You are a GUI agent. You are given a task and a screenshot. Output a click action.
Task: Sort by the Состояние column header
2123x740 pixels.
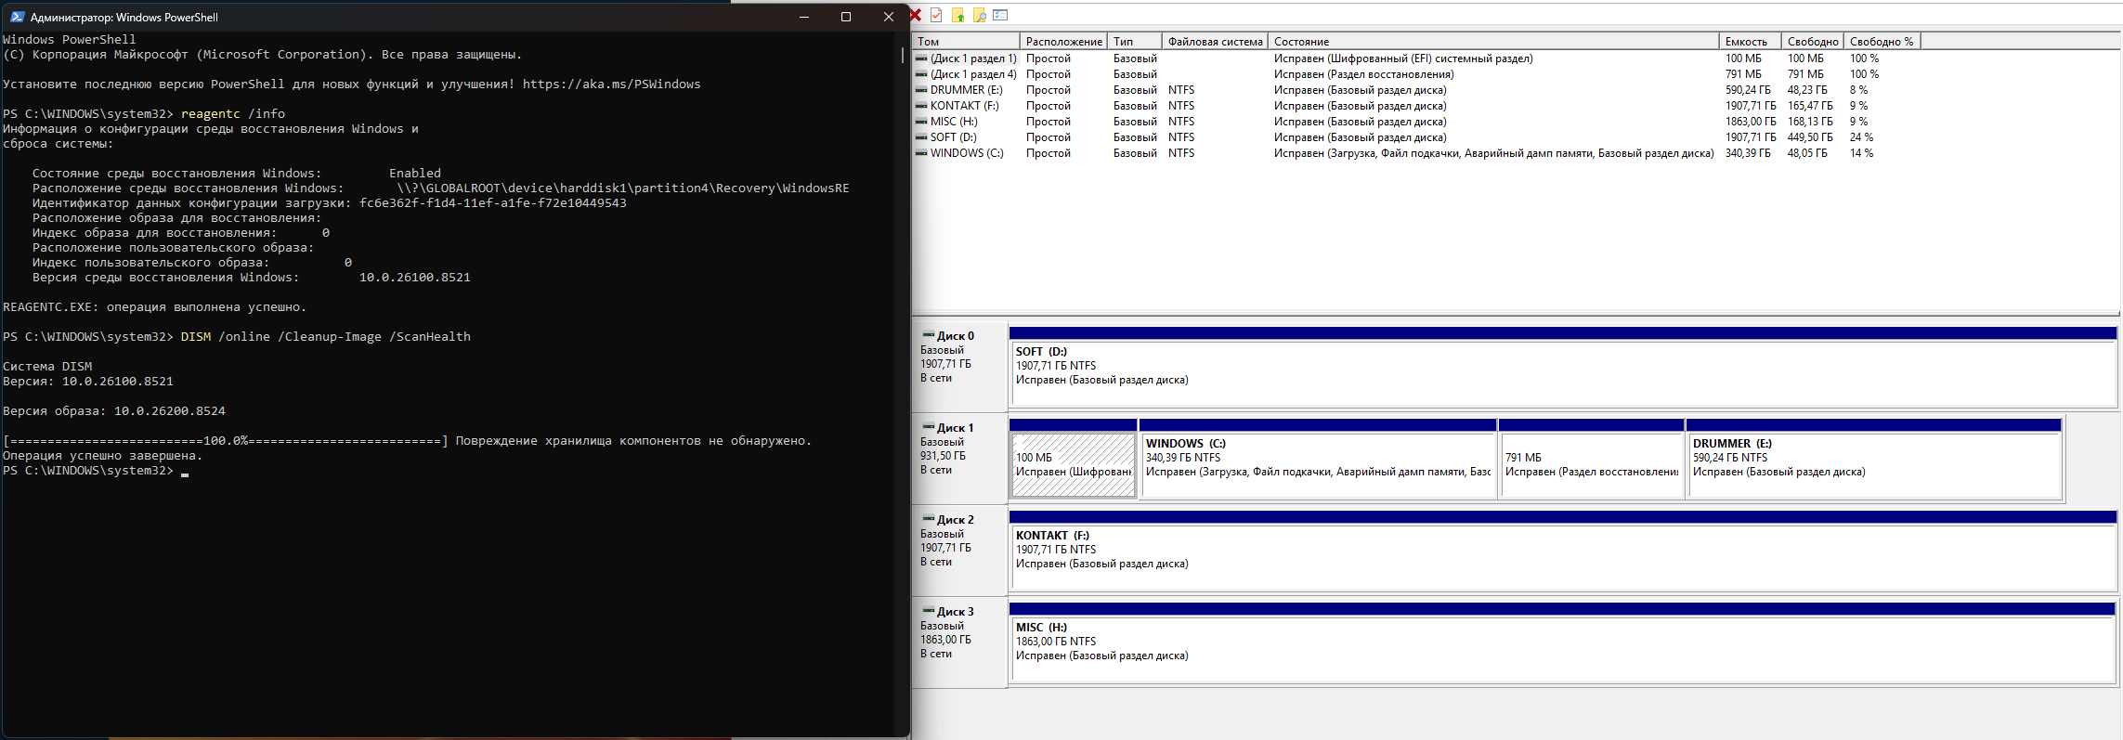(x=1493, y=42)
